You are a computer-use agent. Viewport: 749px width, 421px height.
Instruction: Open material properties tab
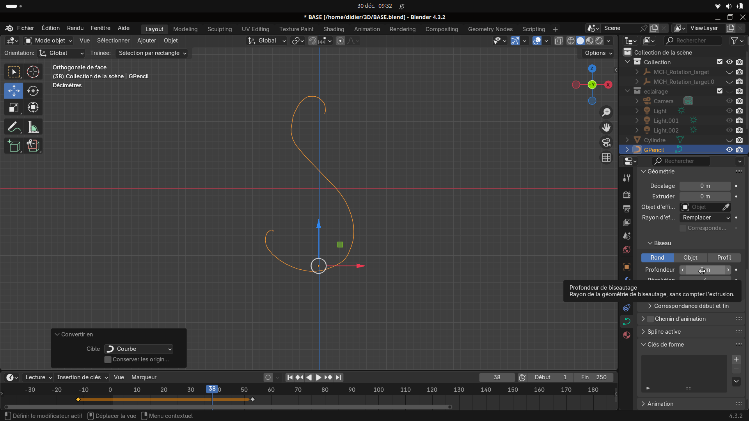coord(627,335)
